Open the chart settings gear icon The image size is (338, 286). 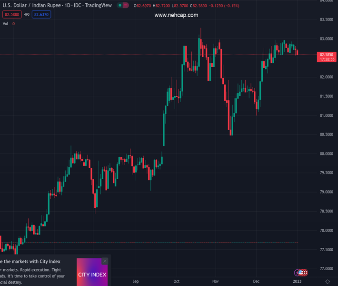point(328,282)
